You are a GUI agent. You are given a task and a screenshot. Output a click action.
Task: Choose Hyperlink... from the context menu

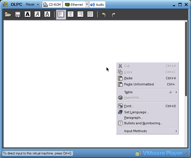tap(147, 98)
